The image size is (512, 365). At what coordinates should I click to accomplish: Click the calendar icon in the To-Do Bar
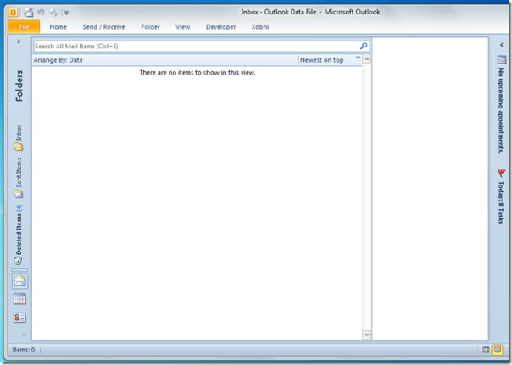502,60
